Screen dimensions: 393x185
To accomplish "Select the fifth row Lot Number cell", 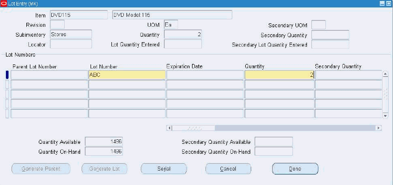I will pos(127,114).
